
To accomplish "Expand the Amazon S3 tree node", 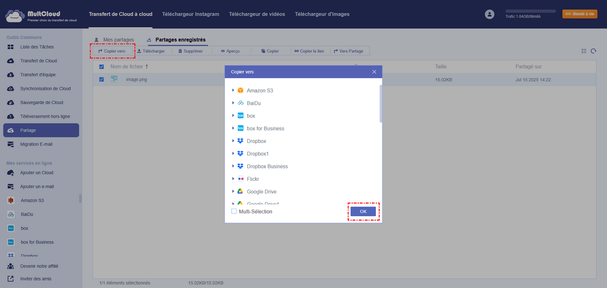I will pos(233,90).
